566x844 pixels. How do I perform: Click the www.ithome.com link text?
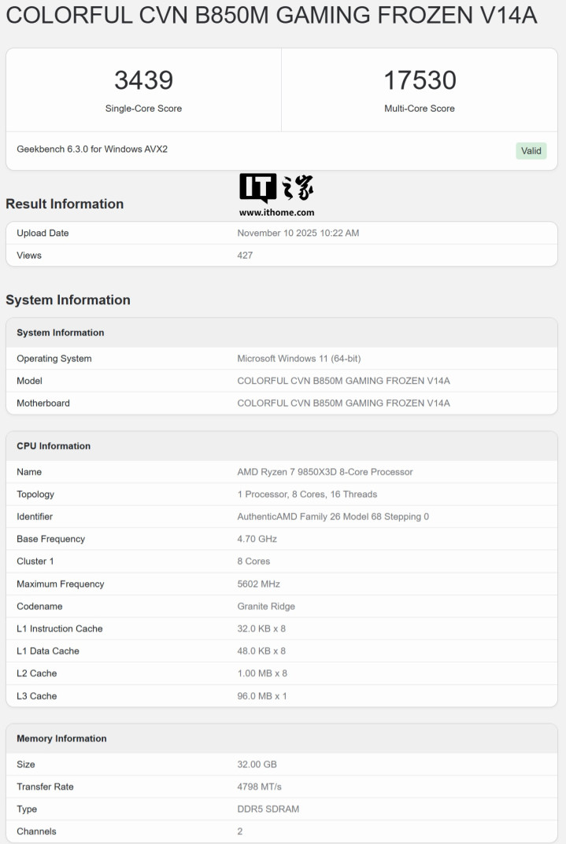[277, 212]
